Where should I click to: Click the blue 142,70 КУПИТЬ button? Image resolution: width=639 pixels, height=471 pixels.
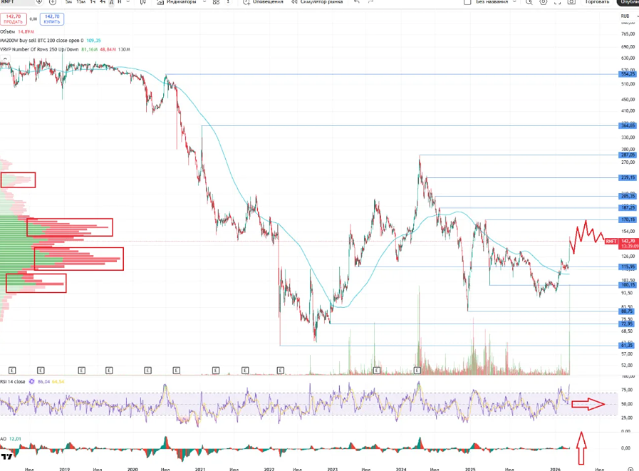coord(52,19)
